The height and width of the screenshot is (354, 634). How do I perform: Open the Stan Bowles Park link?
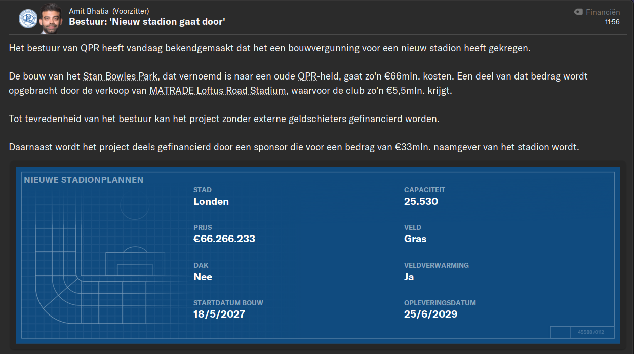tap(121, 77)
